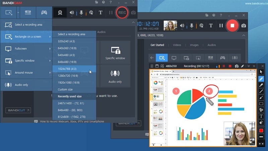
Task: Select 640x360 (16:9) size
Action: [74, 48]
